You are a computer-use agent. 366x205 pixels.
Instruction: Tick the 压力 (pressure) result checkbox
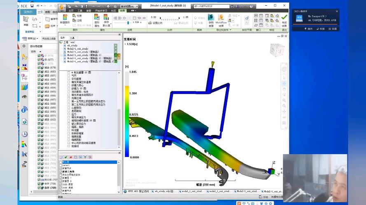69,114
